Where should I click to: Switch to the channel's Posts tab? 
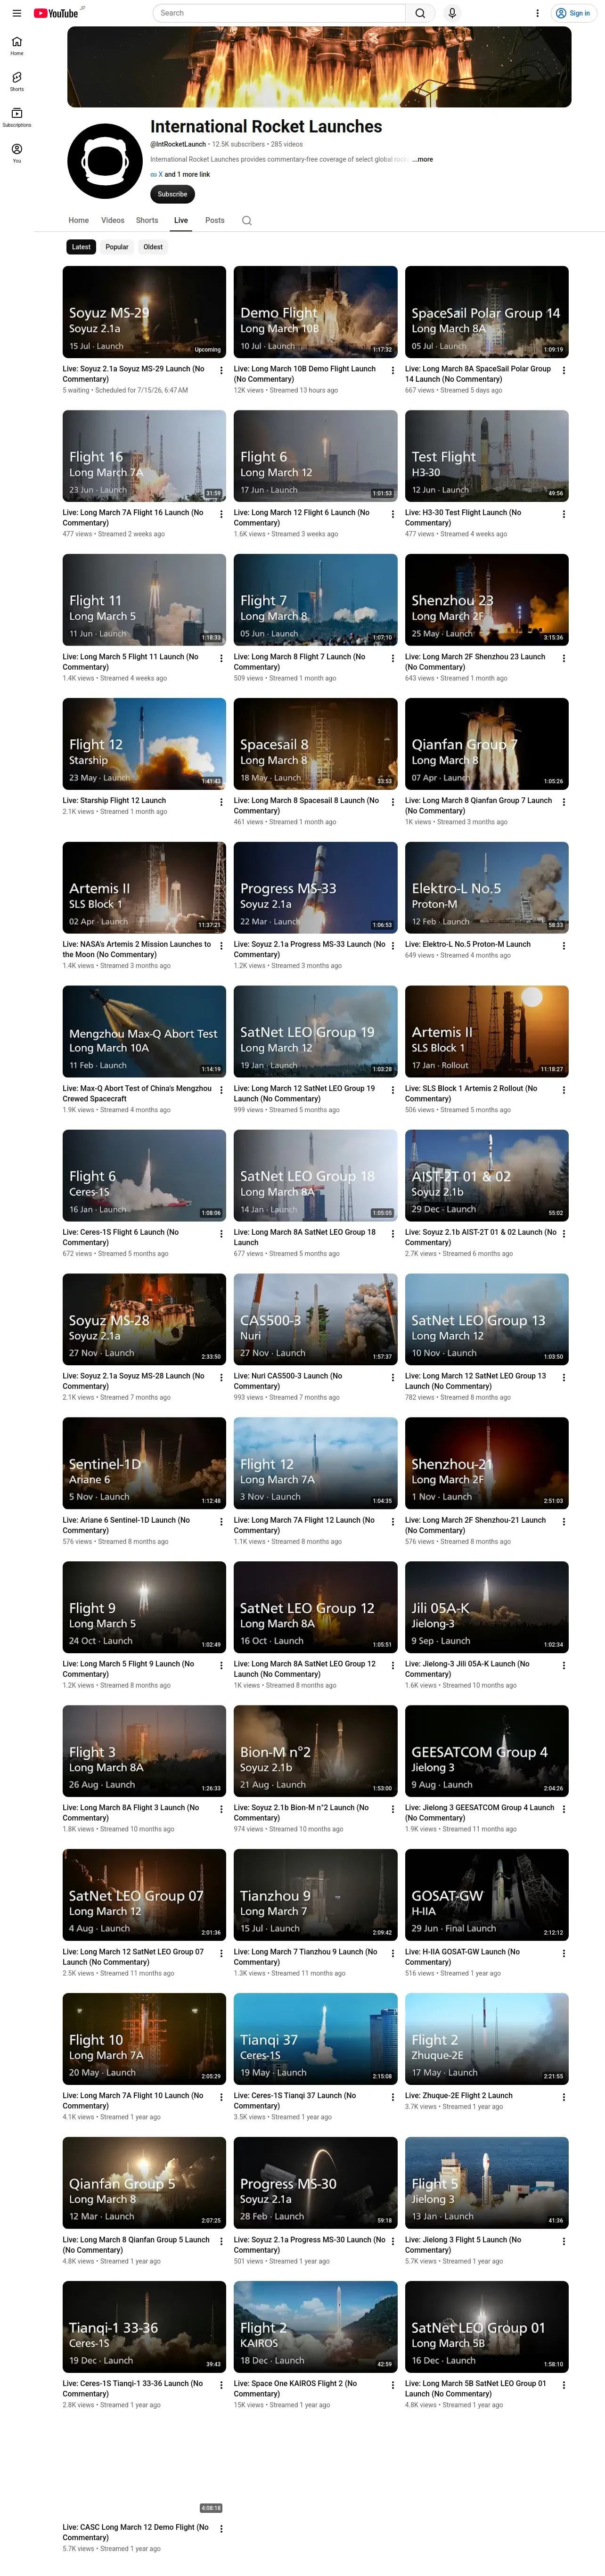click(215, 220)
